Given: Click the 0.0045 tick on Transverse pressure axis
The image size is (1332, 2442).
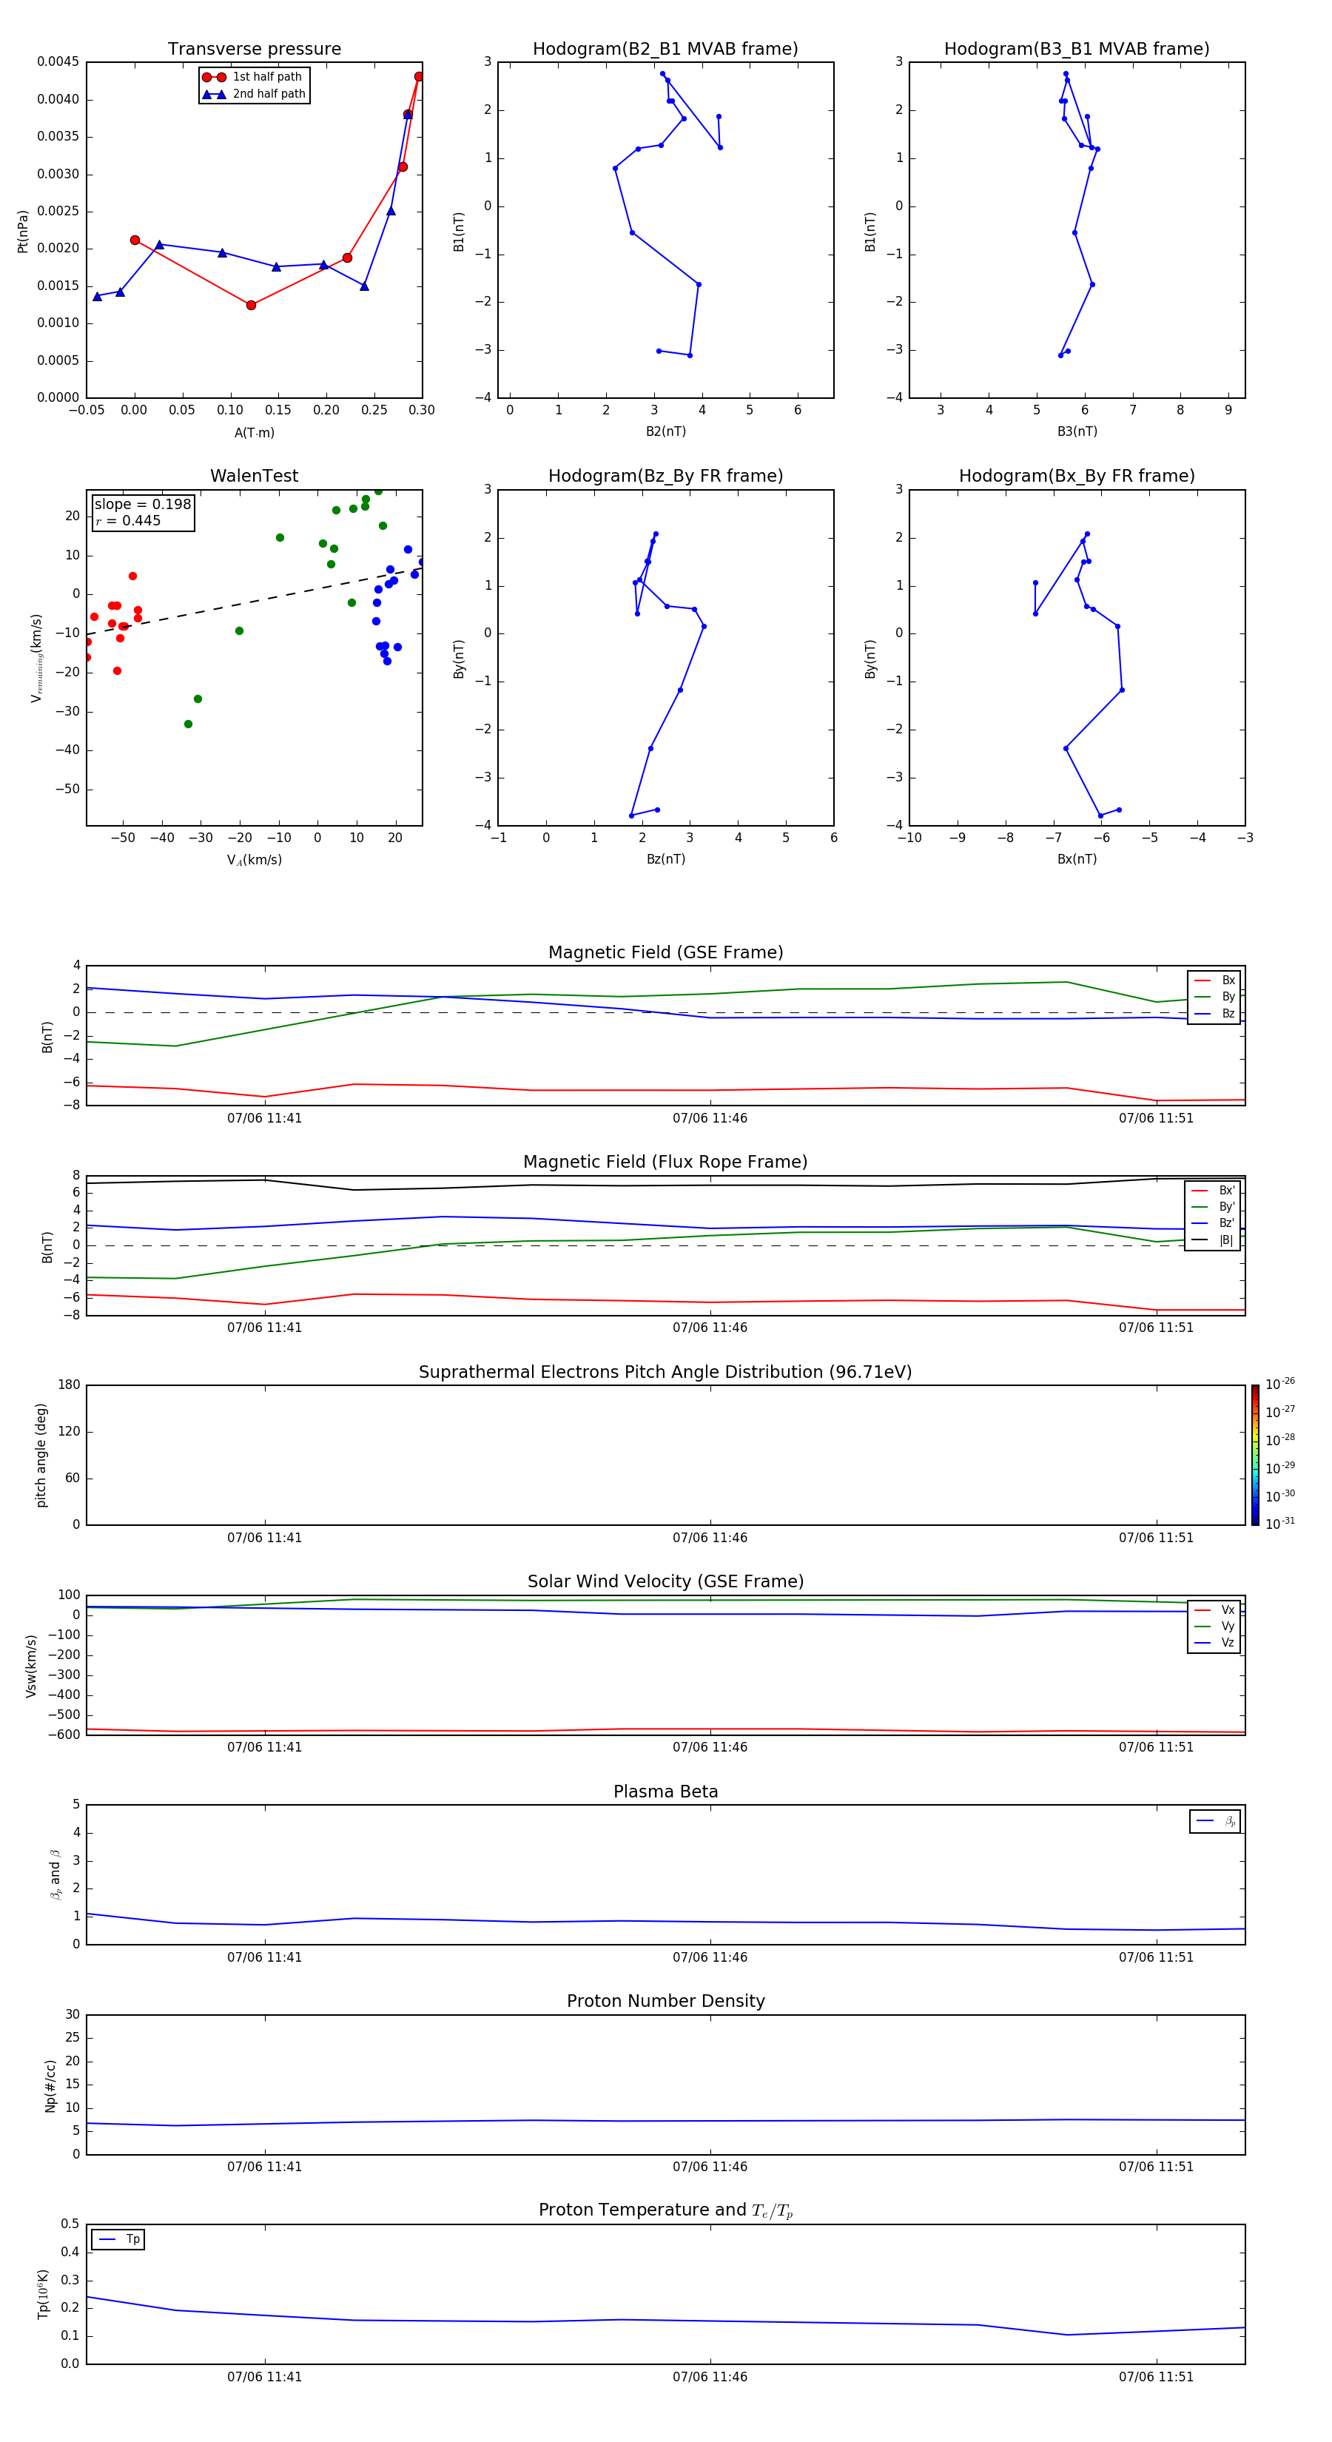Looking at the screenshot, I should tap(58, 61).
